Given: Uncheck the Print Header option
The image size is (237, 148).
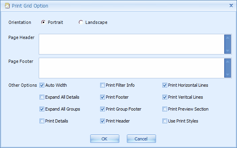Looking at the screenshot, I should pos(103,121).
